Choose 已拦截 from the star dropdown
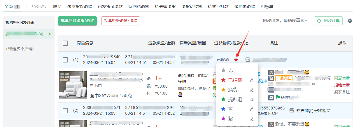Viewport: 354px width, 127px height. [234, 80]
